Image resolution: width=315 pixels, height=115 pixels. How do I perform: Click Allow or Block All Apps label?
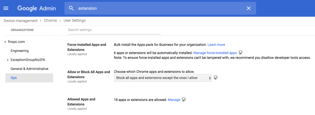click(x=89, y=74)
